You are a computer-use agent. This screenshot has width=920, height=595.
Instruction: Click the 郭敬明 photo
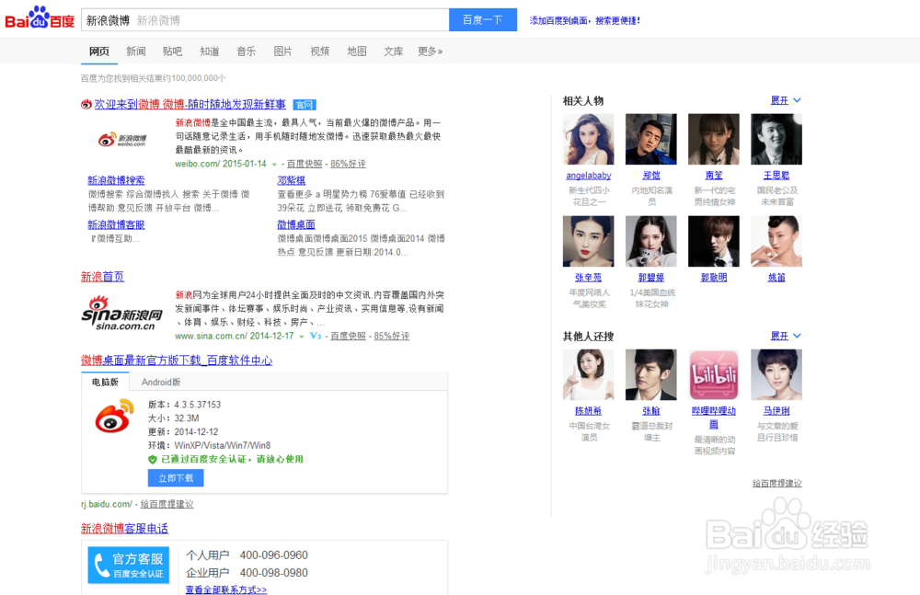[x=714, y=241]
